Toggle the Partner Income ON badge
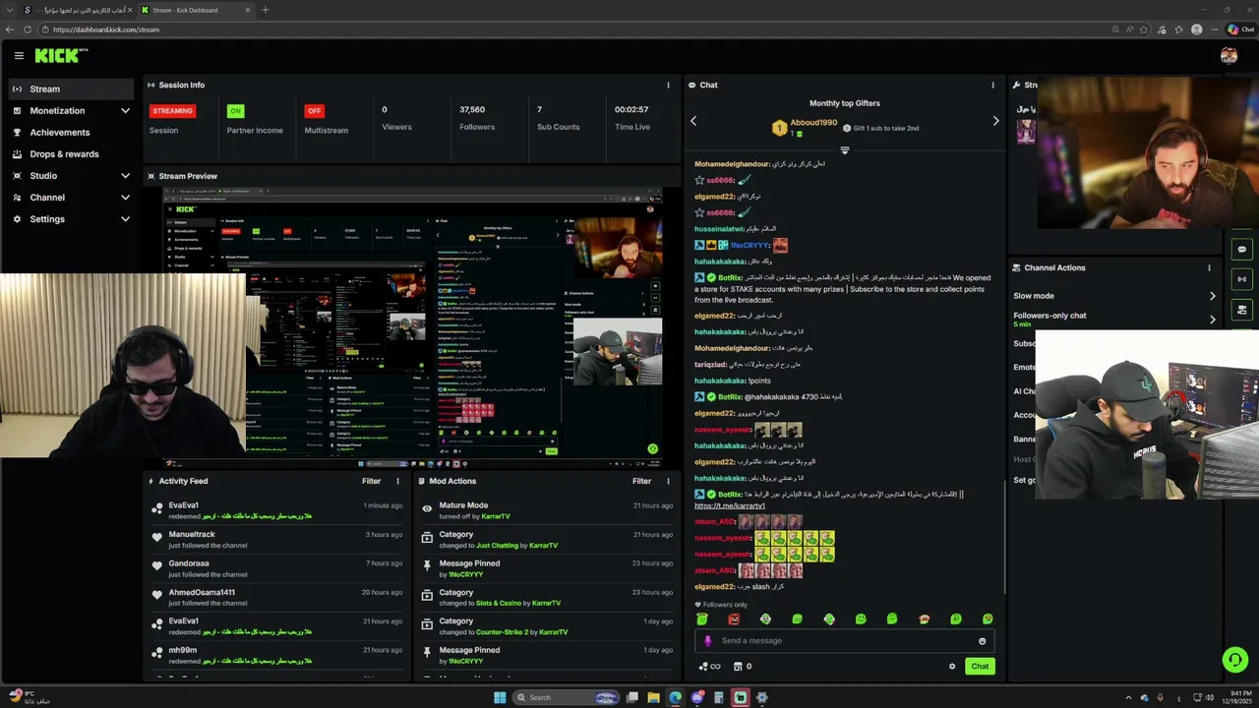 pos(235,111)
